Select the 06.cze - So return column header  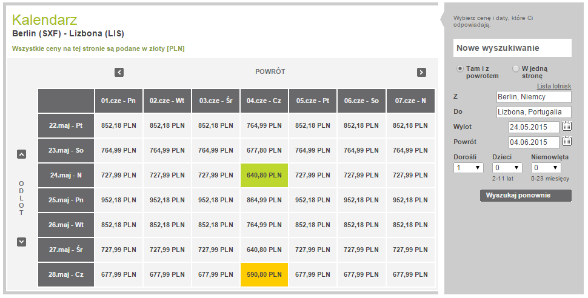[361, 101]
